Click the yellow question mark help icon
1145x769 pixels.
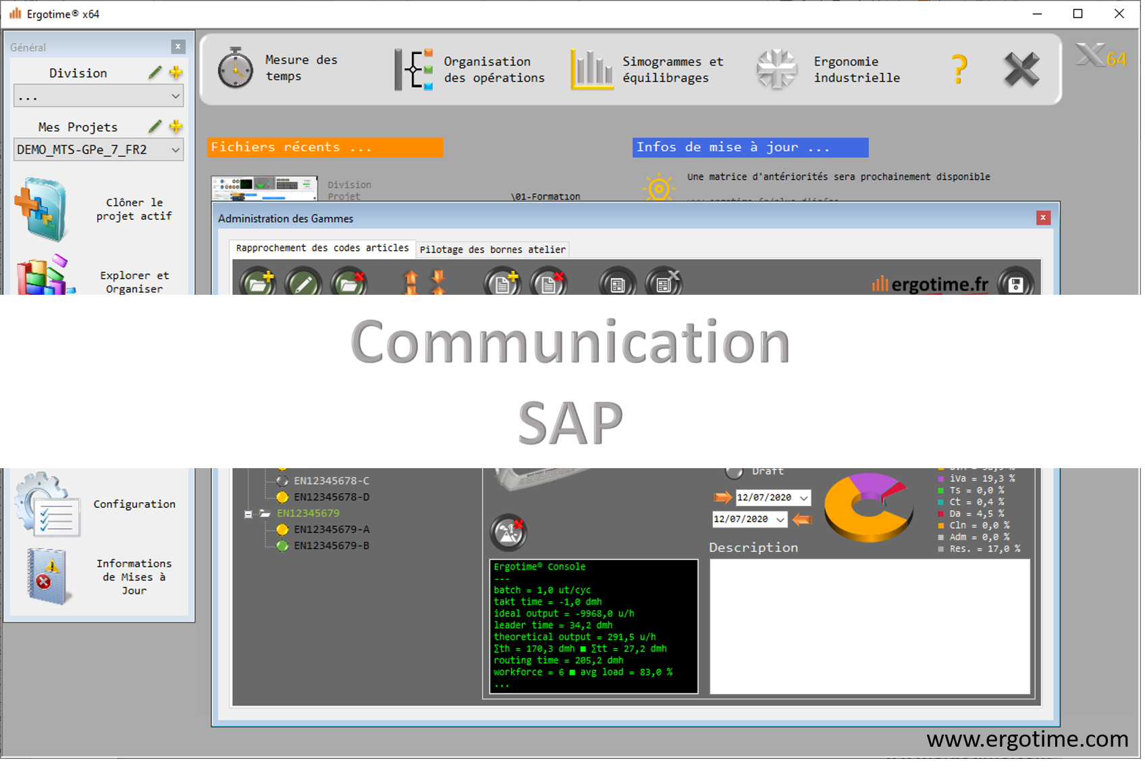(x=959, y=69)
